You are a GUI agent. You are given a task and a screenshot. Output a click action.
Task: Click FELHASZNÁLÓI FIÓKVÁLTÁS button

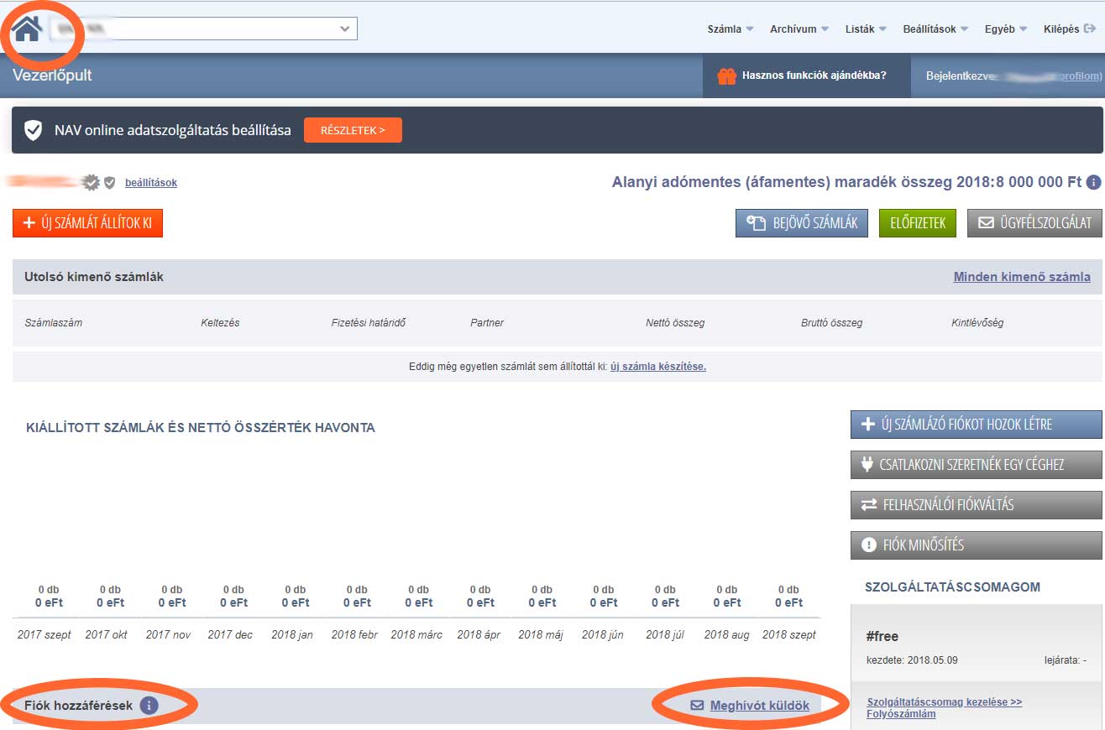[976, 505]
